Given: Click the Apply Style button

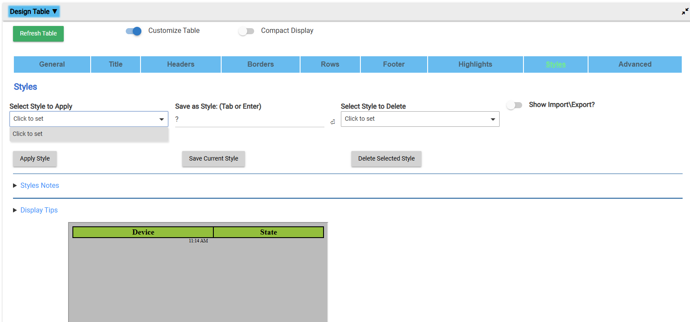Looking at the screenshot, I should click(x=35, y=159).
